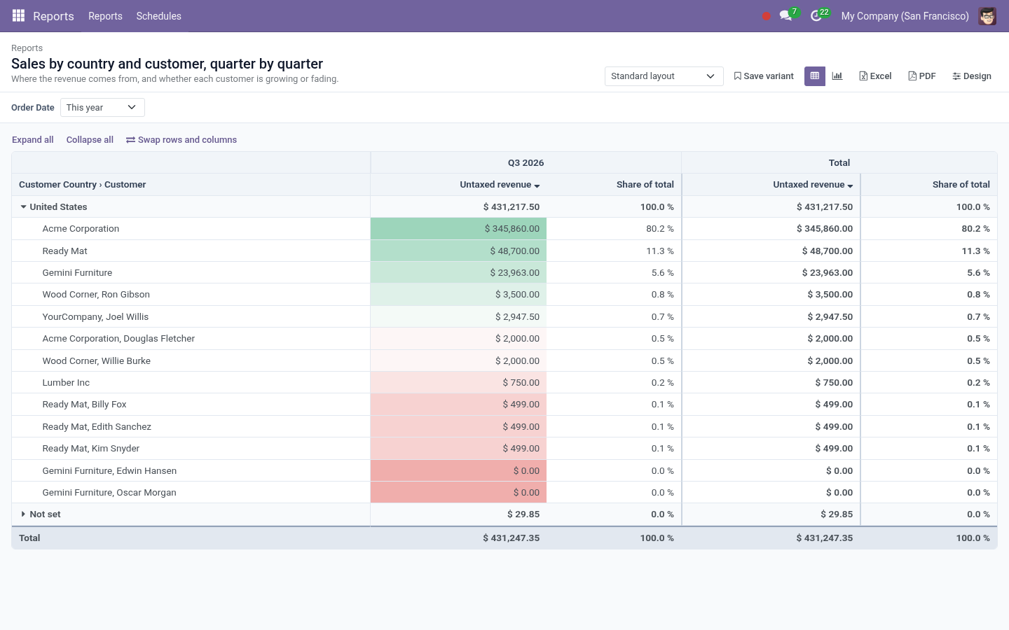Click $ 23,963.00 Q3 revenue cell
The height and width of the screenshot is (630, 1009).
tap(458, 273)
